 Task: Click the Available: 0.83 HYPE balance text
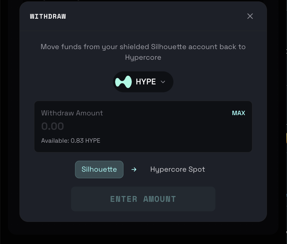tap(71, 141)
